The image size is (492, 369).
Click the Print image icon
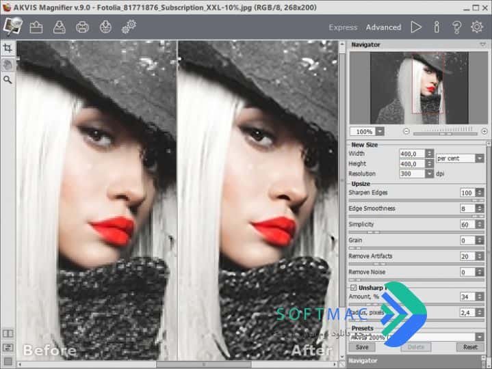click(x=82, y=27)
